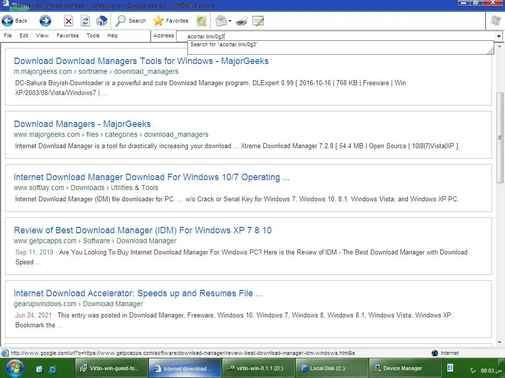The image size is (505, 378).
Task: Open the Favorites menu in menu bar
Action: click(68, 35)
